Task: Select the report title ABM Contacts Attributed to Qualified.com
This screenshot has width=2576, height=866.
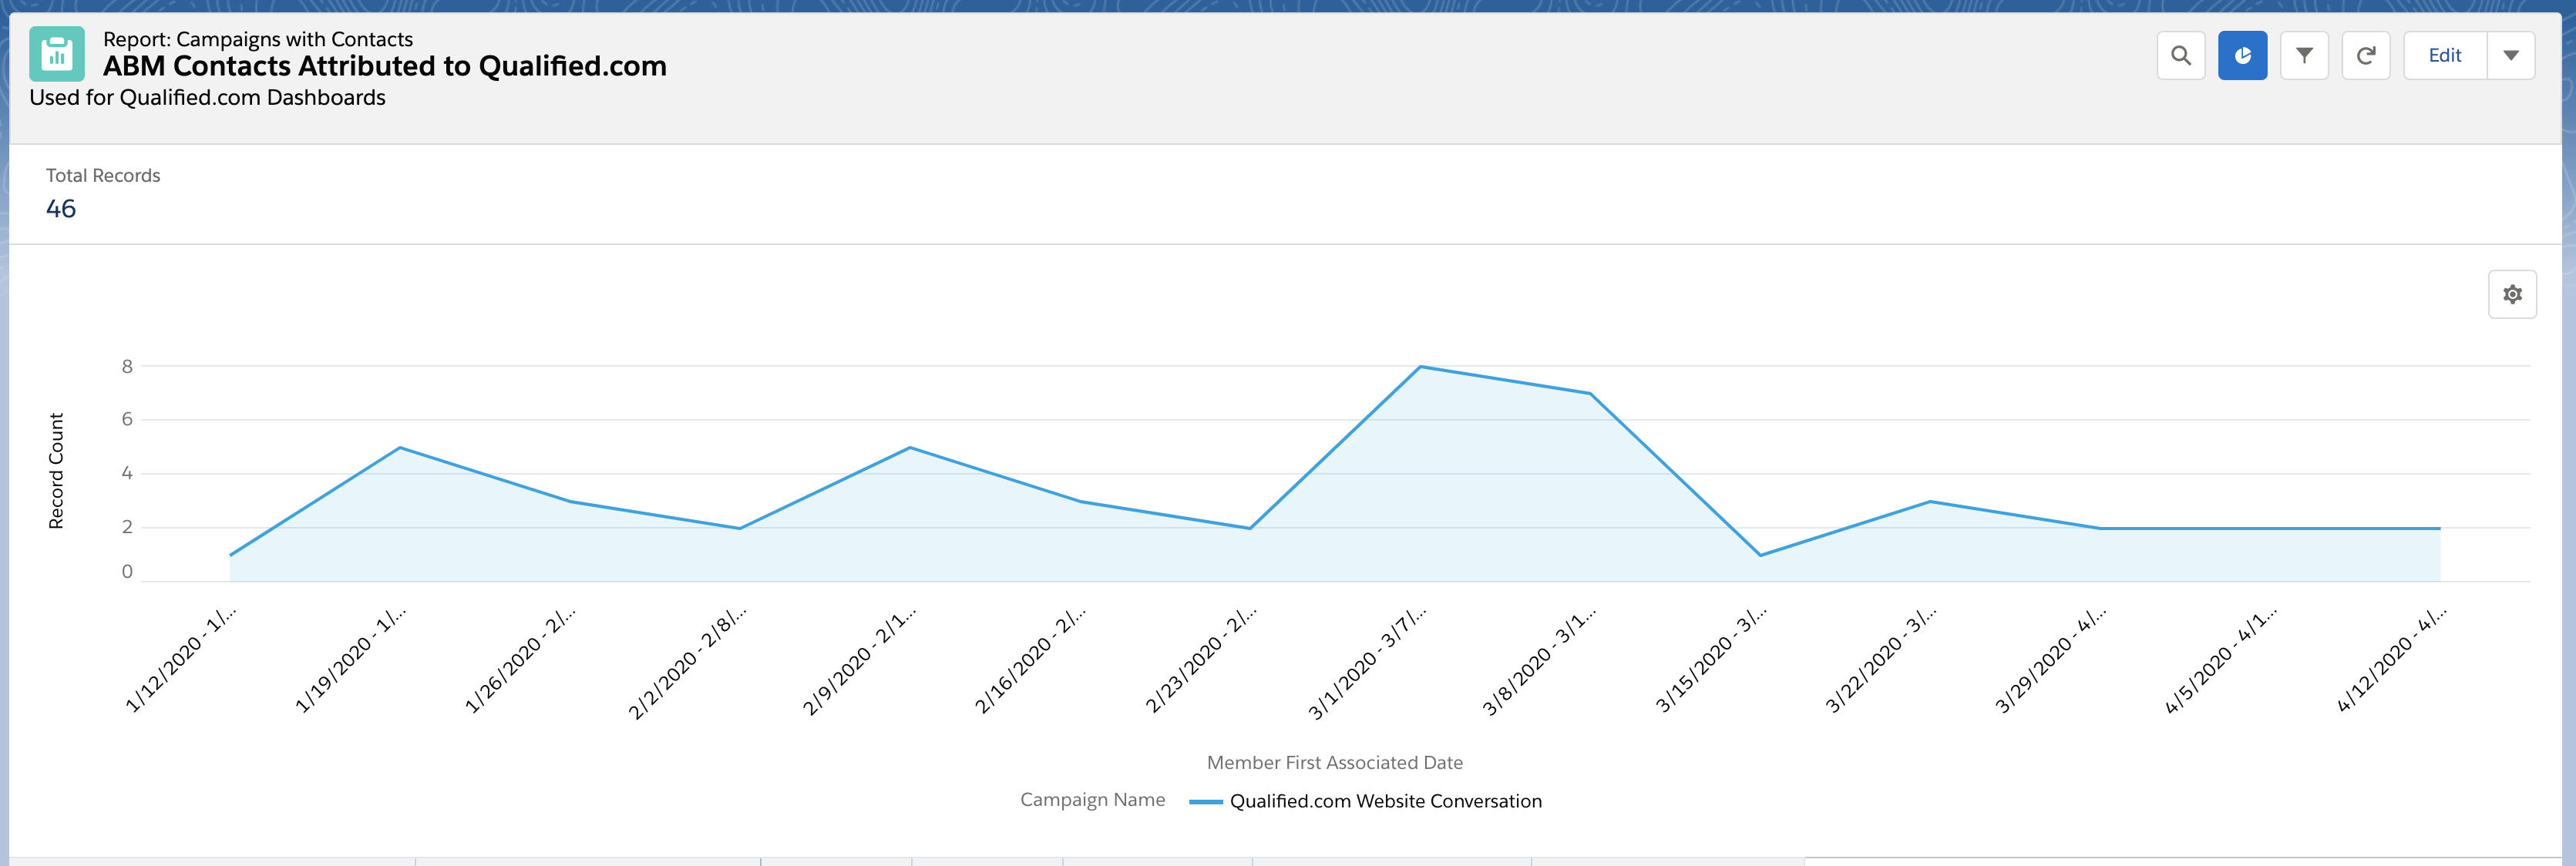Action: pos(385,66)
